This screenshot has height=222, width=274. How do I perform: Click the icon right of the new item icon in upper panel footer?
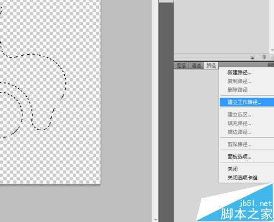[x=263, y=57]
